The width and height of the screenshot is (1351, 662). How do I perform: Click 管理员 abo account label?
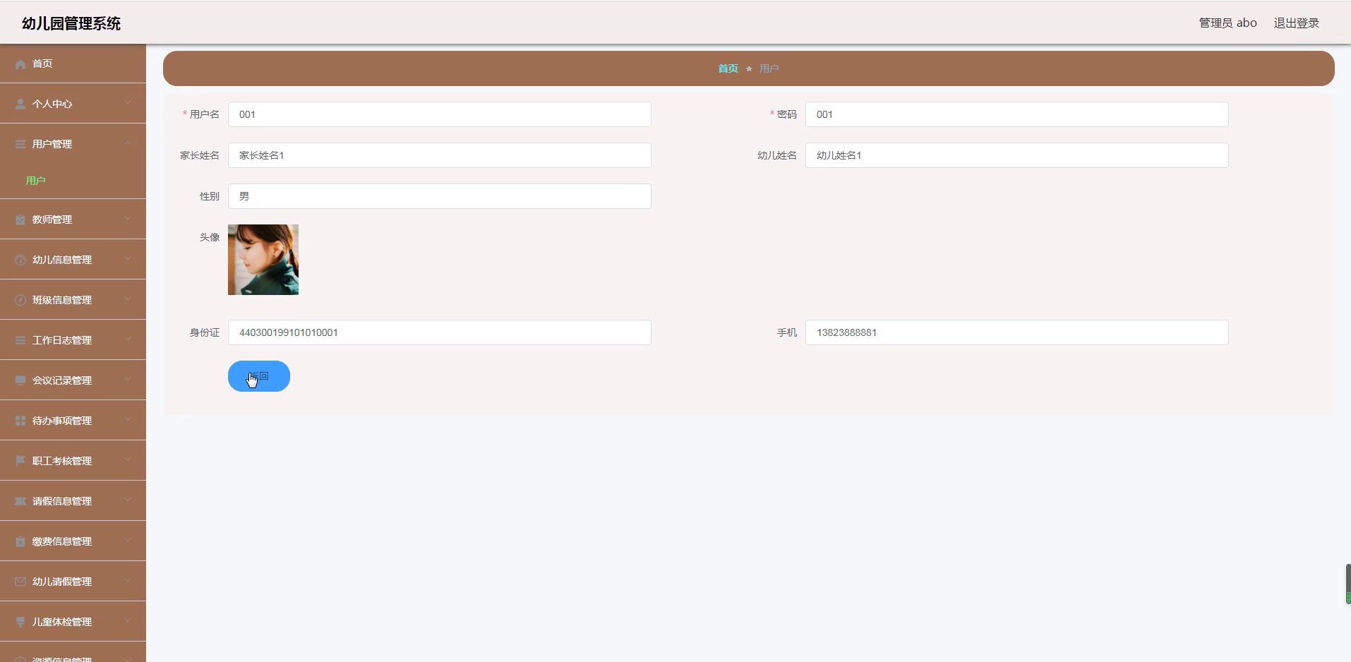coord(1227,23)
